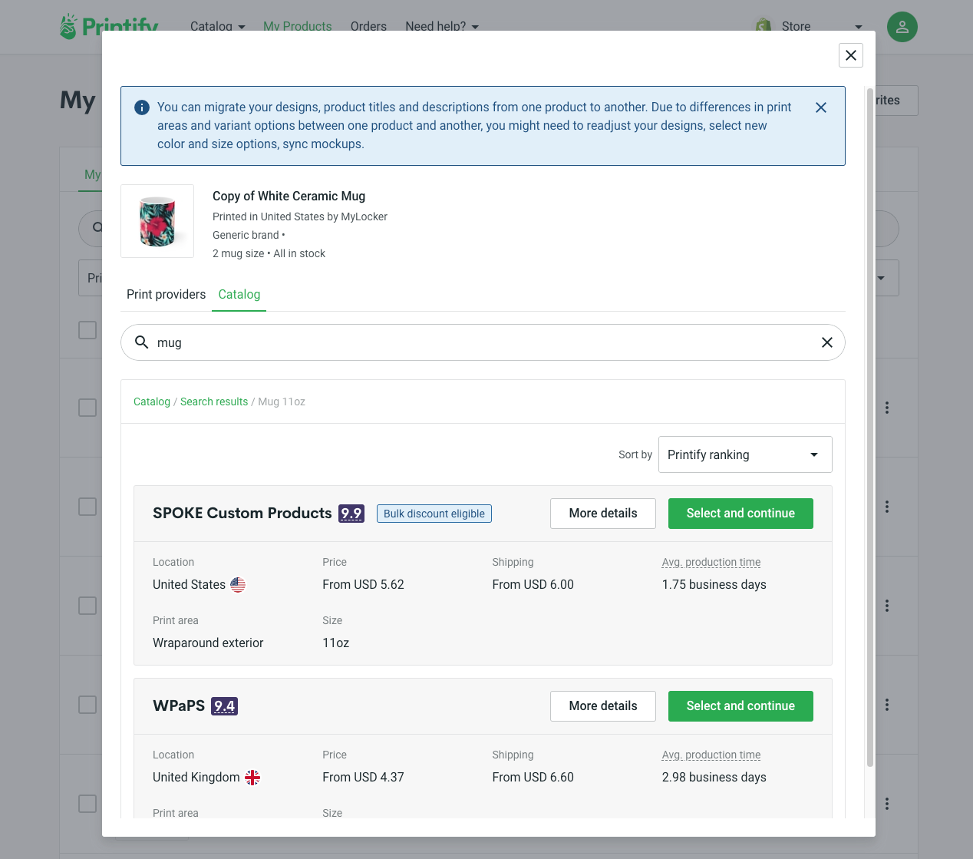Click the SPOKE Avg. production time label

pyautogui.click(x=711, y=562)
